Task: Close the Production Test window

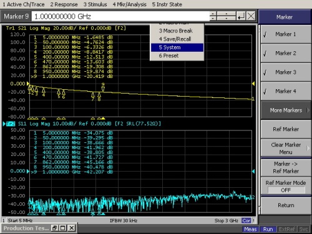Action: (72, 228)
